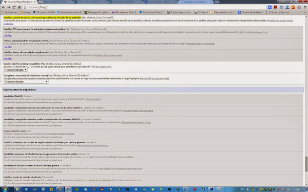Click the first blue extension icon beside address bar

pyautogui.click(x=269, y=7)
